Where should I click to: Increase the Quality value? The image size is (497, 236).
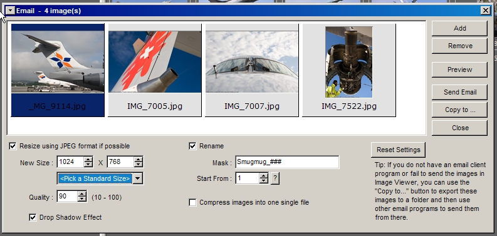coord(81,194)
